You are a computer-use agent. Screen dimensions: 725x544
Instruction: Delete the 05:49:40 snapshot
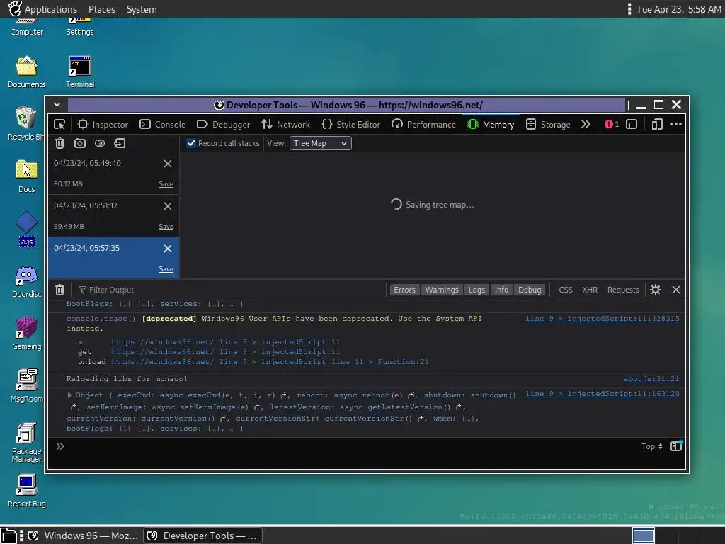pos(168,164)
